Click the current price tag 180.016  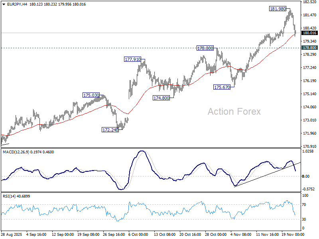309,33
